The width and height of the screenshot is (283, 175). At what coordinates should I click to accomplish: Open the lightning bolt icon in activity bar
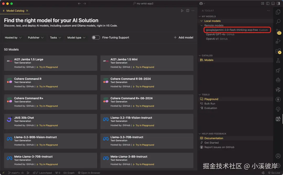[278, 99]
